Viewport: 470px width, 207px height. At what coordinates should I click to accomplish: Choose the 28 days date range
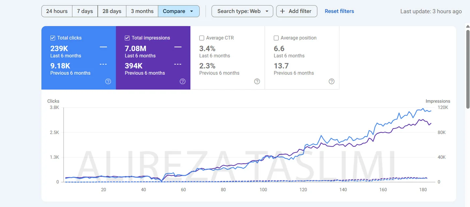(x=112, y=11)
